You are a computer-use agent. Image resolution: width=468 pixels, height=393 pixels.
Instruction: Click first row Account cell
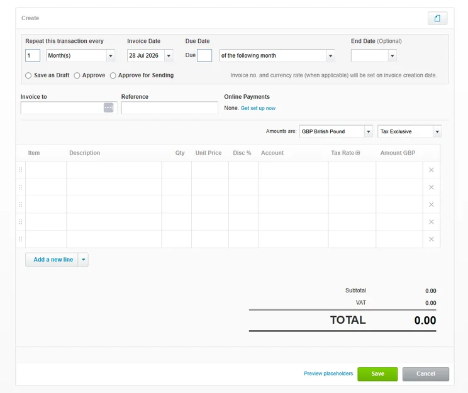click(293, 170)
